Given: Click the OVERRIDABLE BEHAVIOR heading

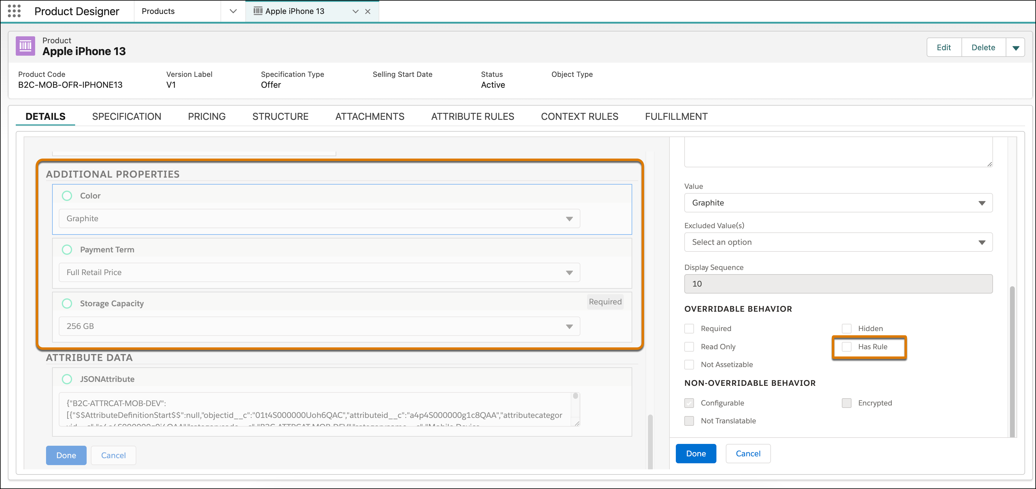Looking at the screenshot, I should pos(738,309).
